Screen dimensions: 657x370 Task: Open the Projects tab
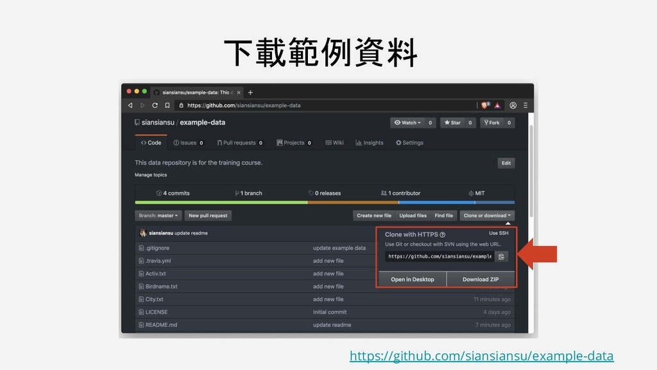[294, 143]
